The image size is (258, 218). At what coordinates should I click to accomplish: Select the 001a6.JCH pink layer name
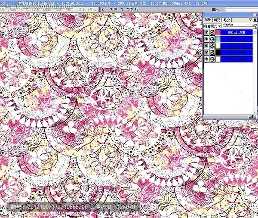pos(236,32)
